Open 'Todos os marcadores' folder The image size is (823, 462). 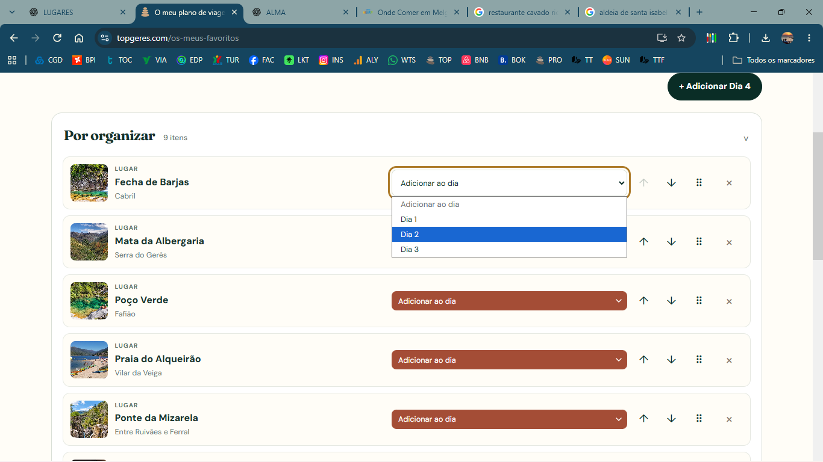tap(773, 60)
